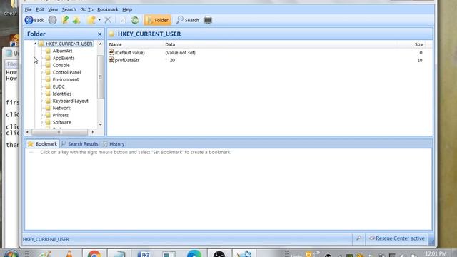Switch to the History tab

point(114,144)
